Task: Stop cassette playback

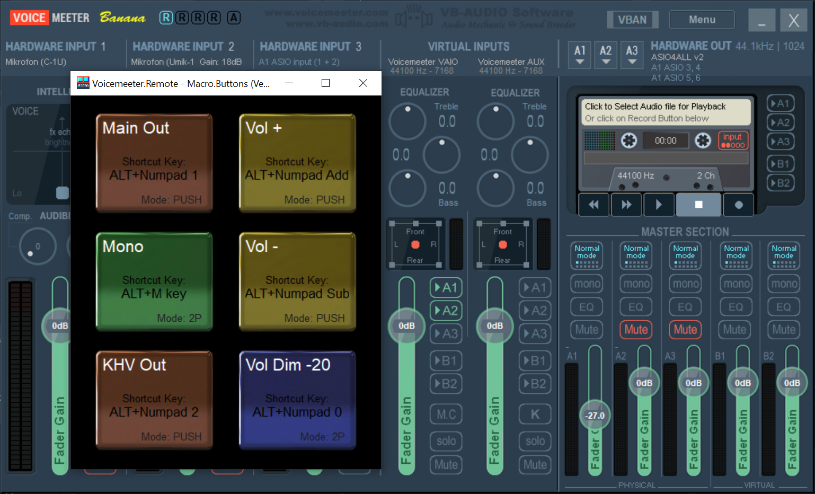Action: [698, 205]
